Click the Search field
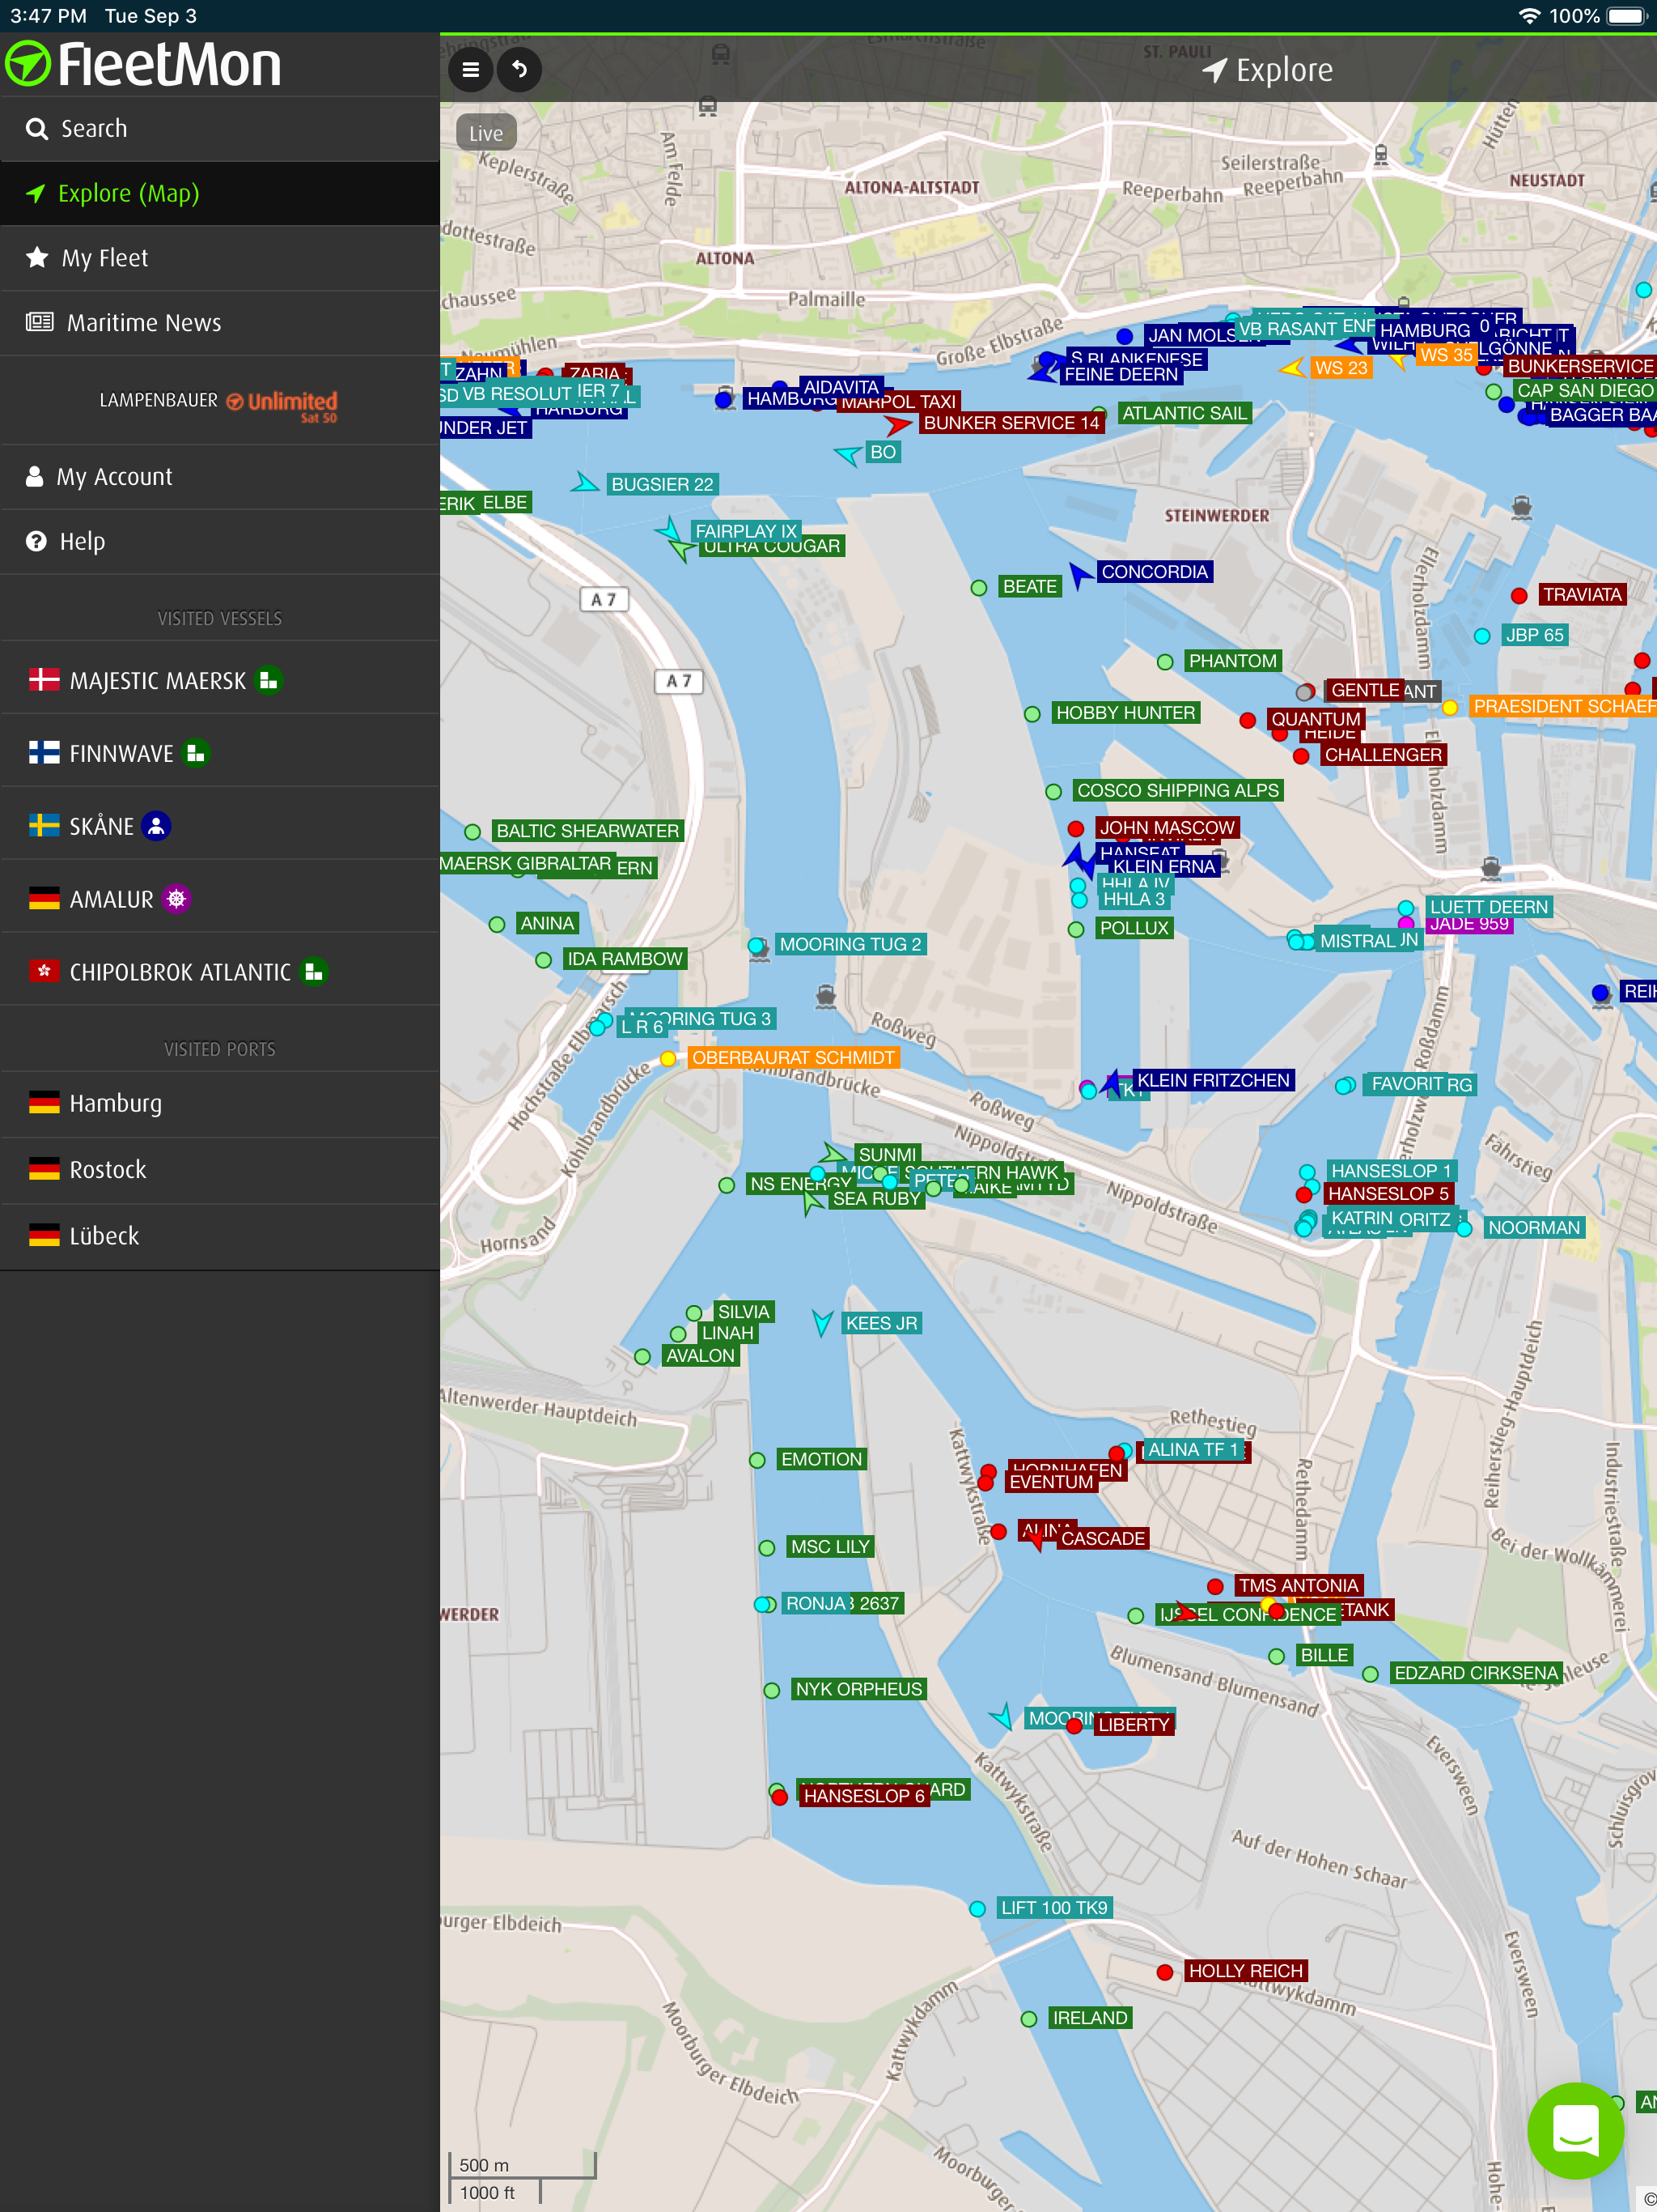1657x2212 pixels. coord(94,129)
